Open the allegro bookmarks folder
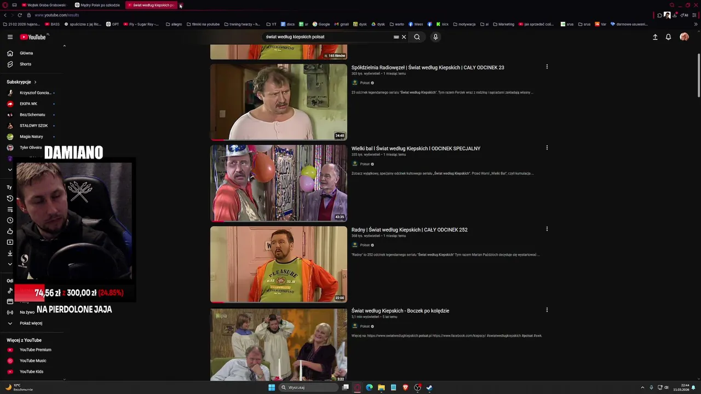Image resolution: width=701 pixels, height=394 pixels. pos(174,24)
